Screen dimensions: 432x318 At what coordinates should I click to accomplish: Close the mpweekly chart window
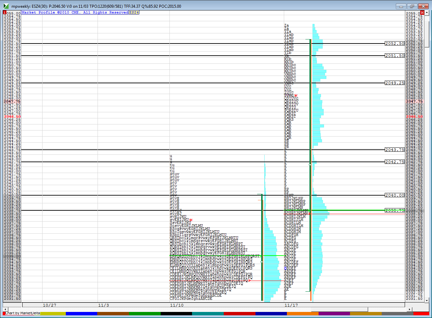(x=423, y=6)
